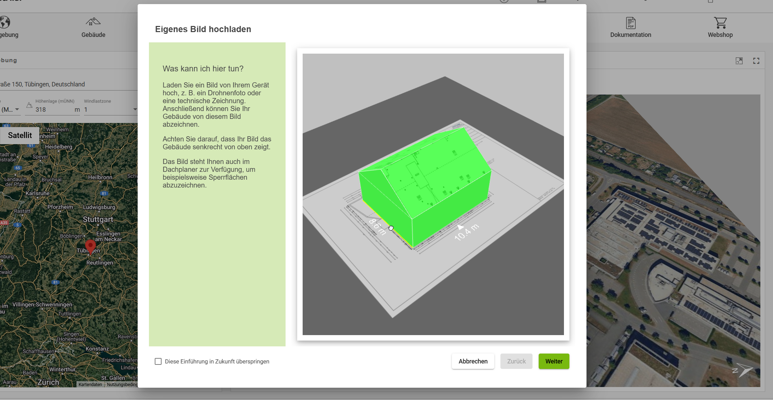Enable 'Diese Einführung in Zukunft überspringen' checkbox
Screen dimensions: 773x400
click(158, 361)
